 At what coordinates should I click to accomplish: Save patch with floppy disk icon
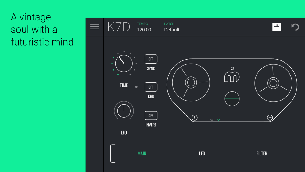point(276,27)
